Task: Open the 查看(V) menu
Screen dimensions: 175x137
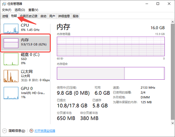Action: (33, 10)
